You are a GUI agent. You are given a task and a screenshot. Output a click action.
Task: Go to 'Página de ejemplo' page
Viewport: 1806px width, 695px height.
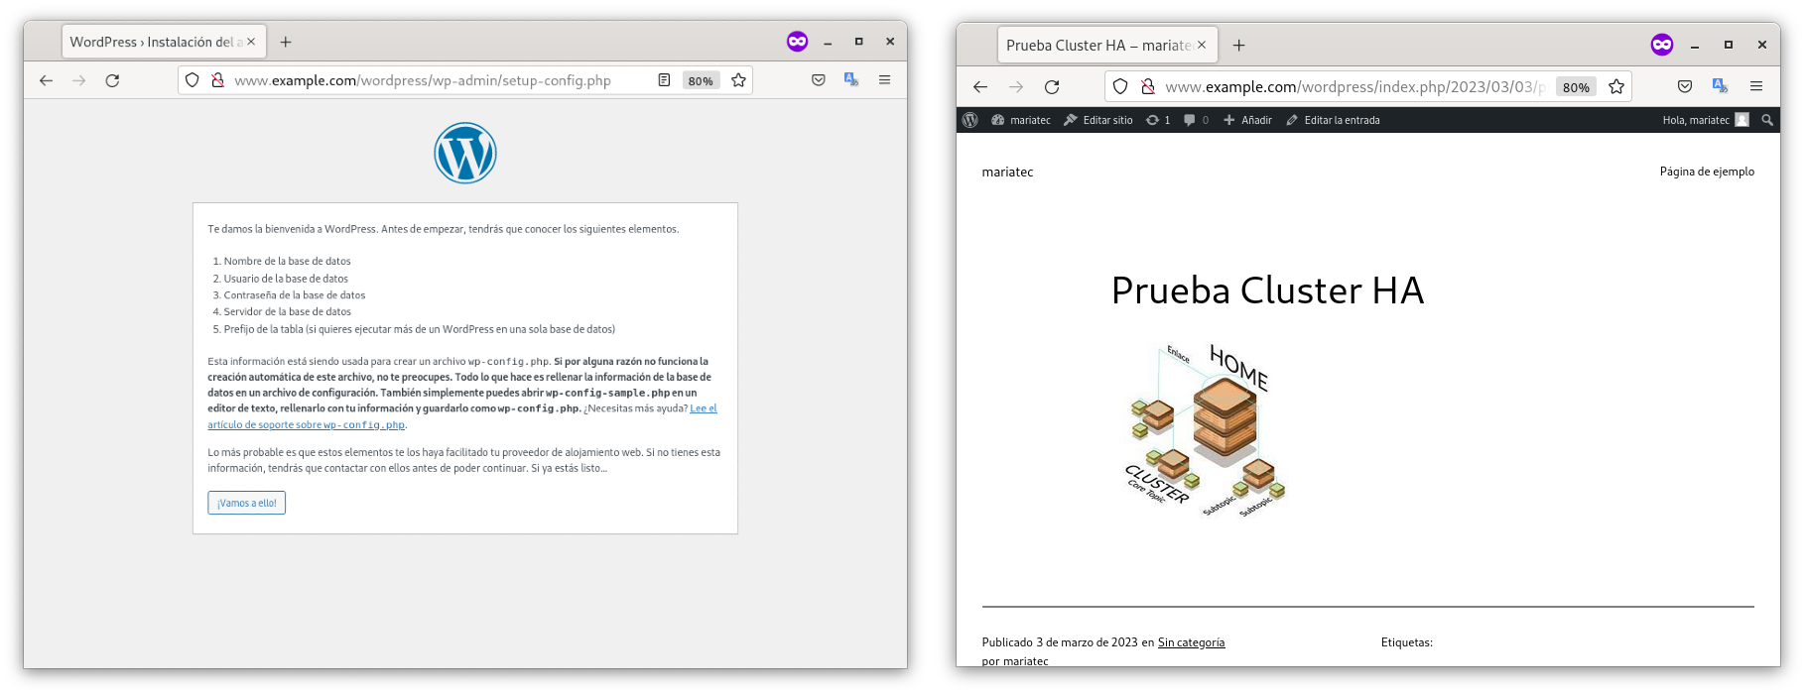pos(1706,172)
